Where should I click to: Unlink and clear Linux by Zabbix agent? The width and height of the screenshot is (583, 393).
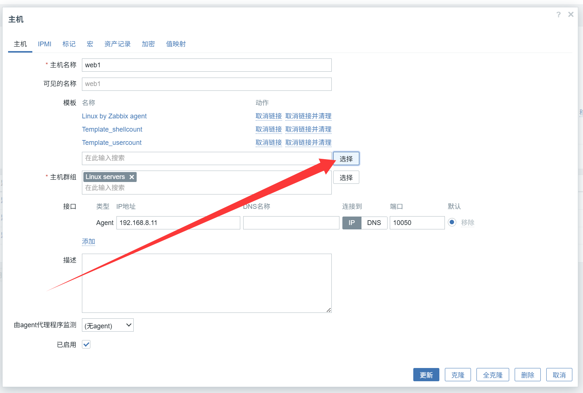coord(308,116)
